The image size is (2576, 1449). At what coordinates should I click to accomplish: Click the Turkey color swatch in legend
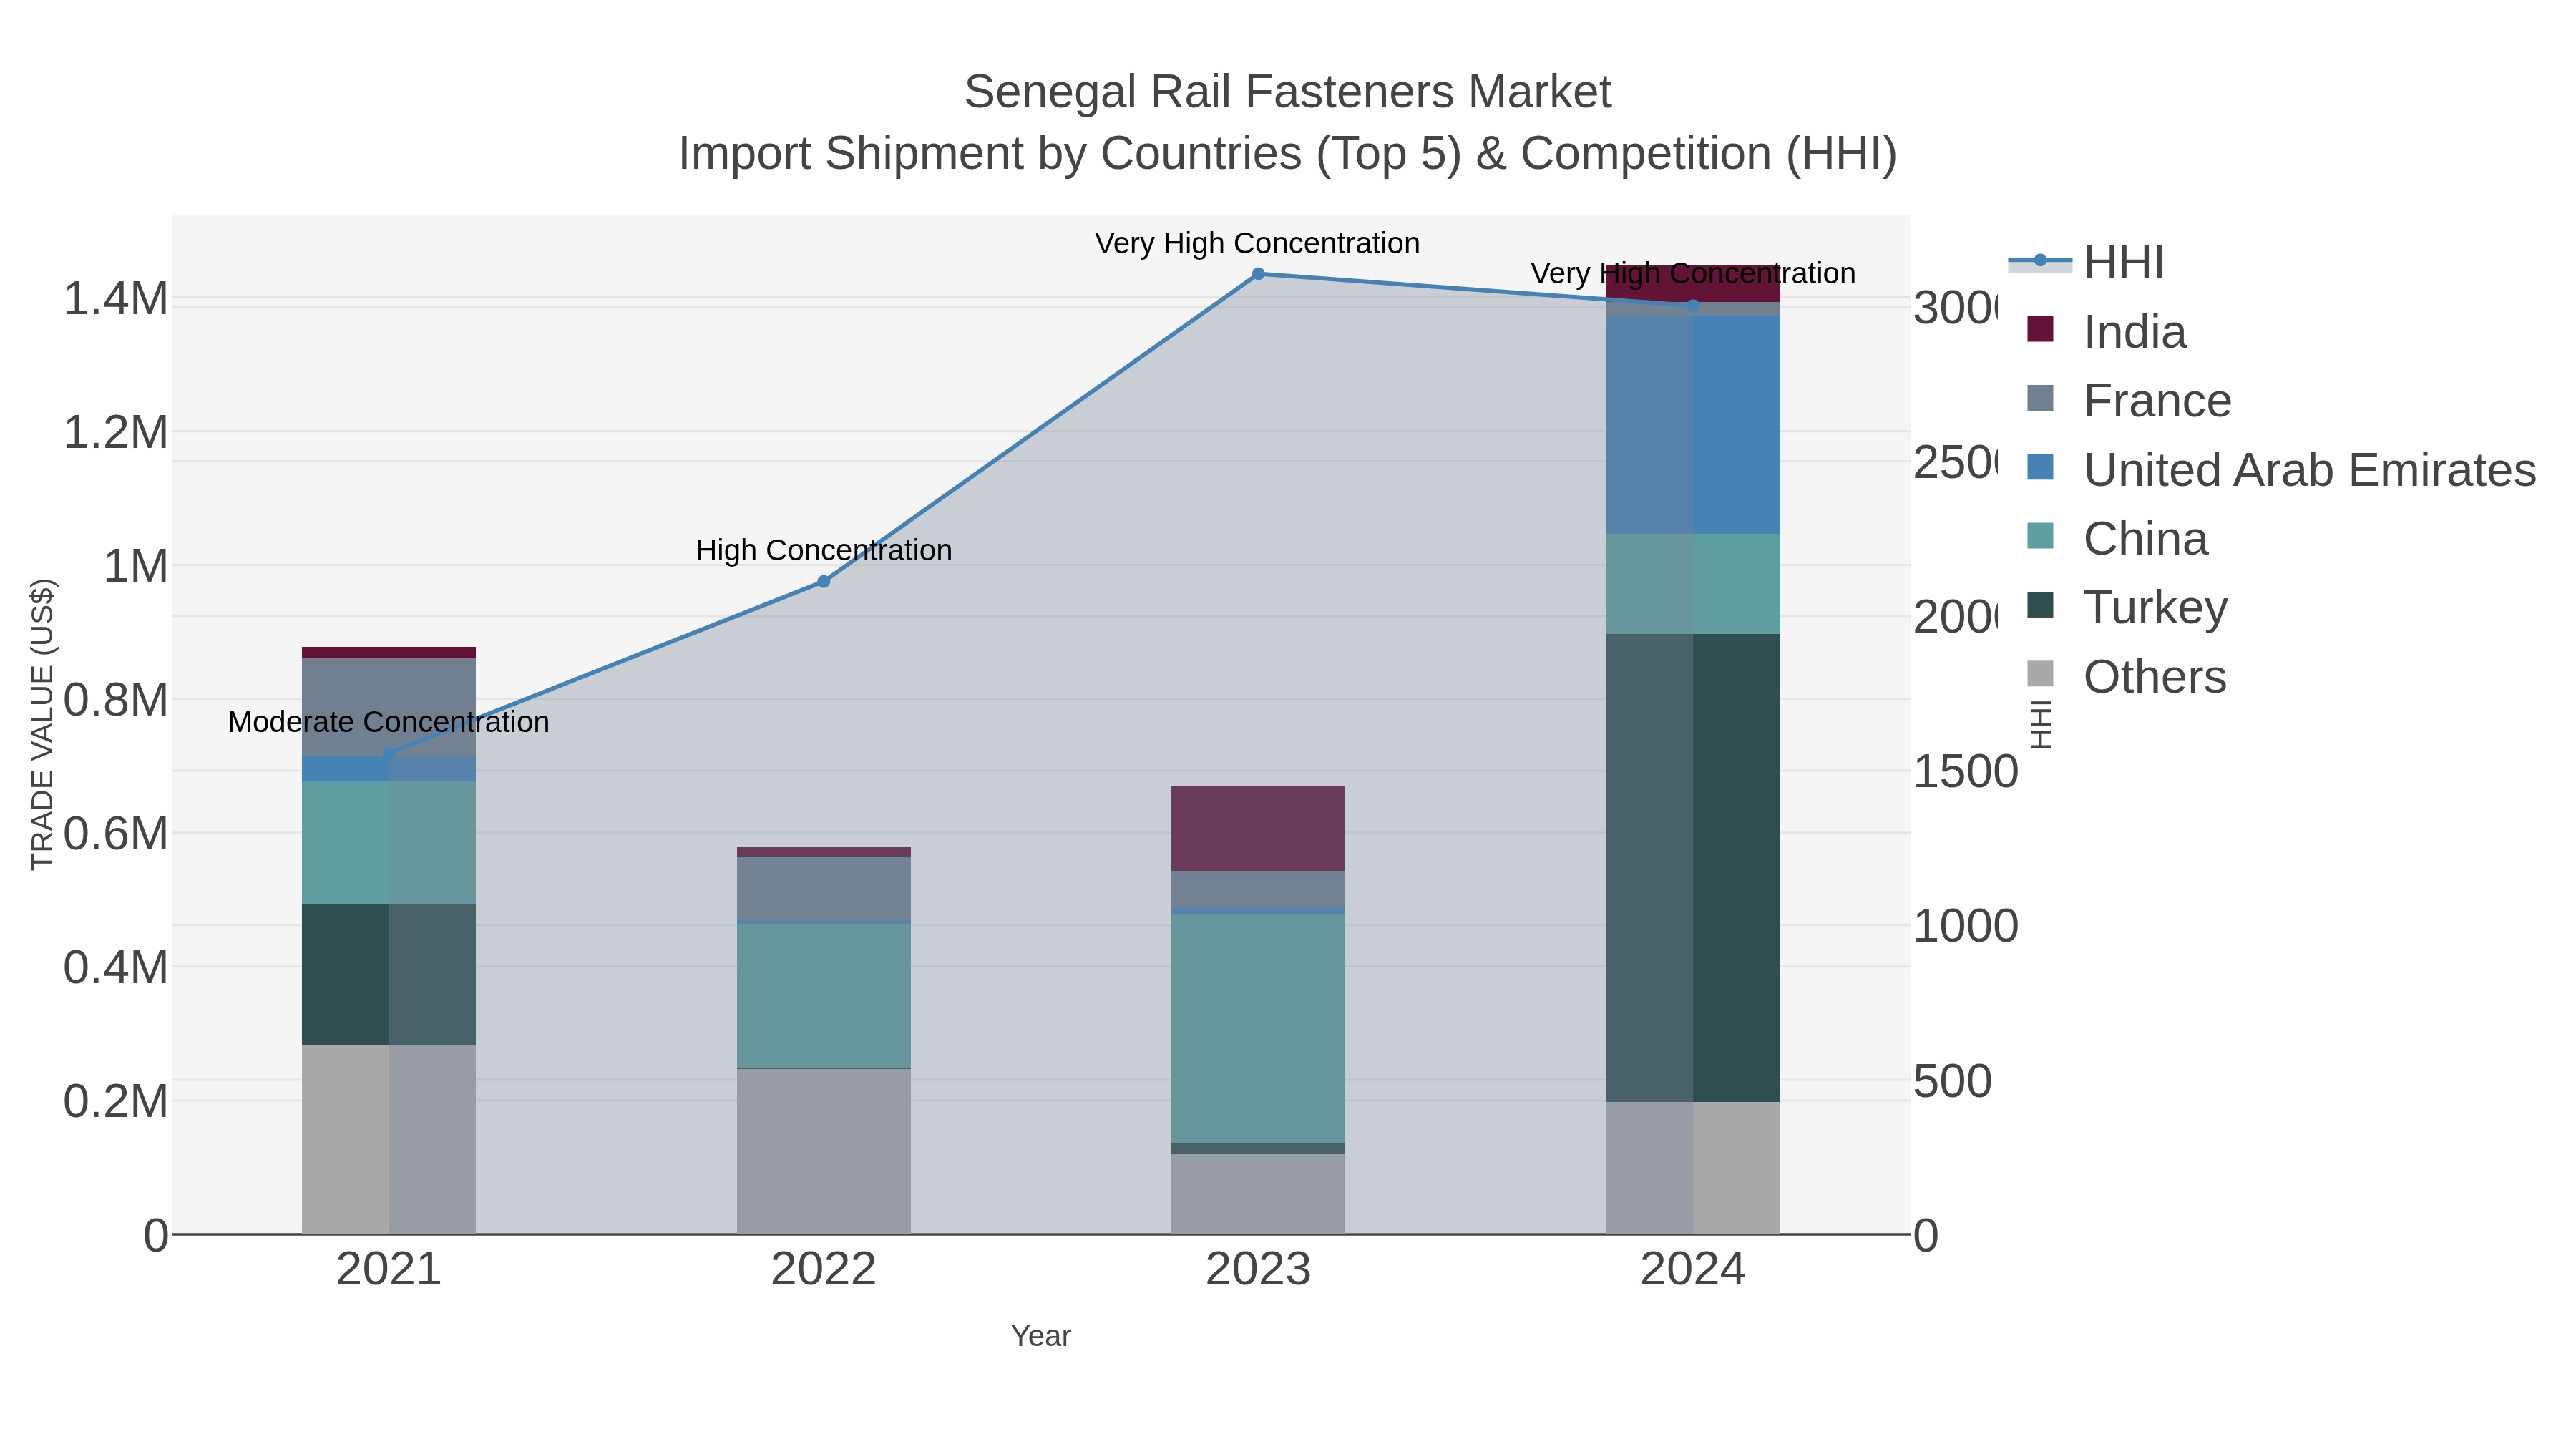tap(2040, 605)
